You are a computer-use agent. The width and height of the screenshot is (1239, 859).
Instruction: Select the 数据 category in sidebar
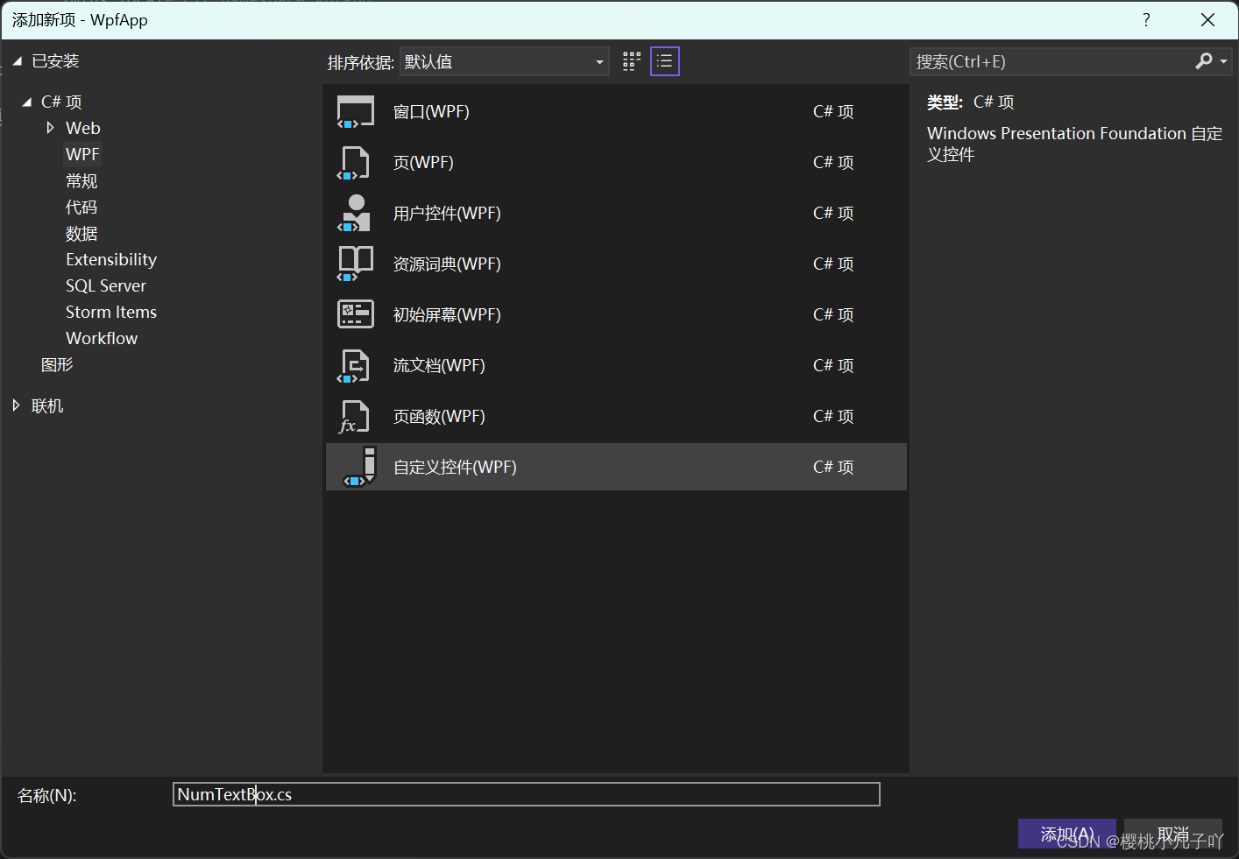81,233
